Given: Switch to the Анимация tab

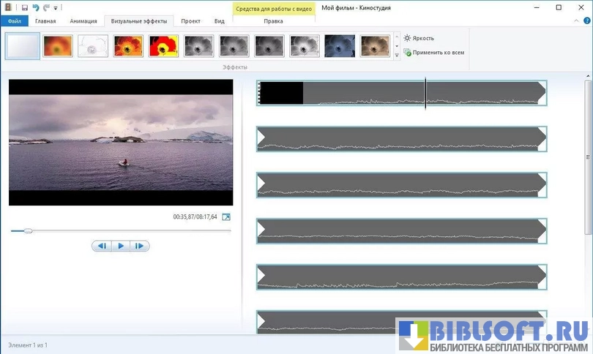Looking at the screenshot, I should 83,21.
